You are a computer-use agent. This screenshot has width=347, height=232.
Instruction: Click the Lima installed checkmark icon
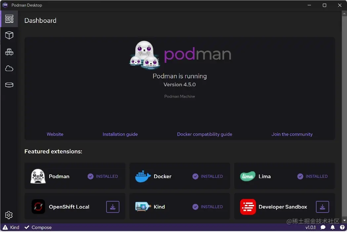(300, 176)
